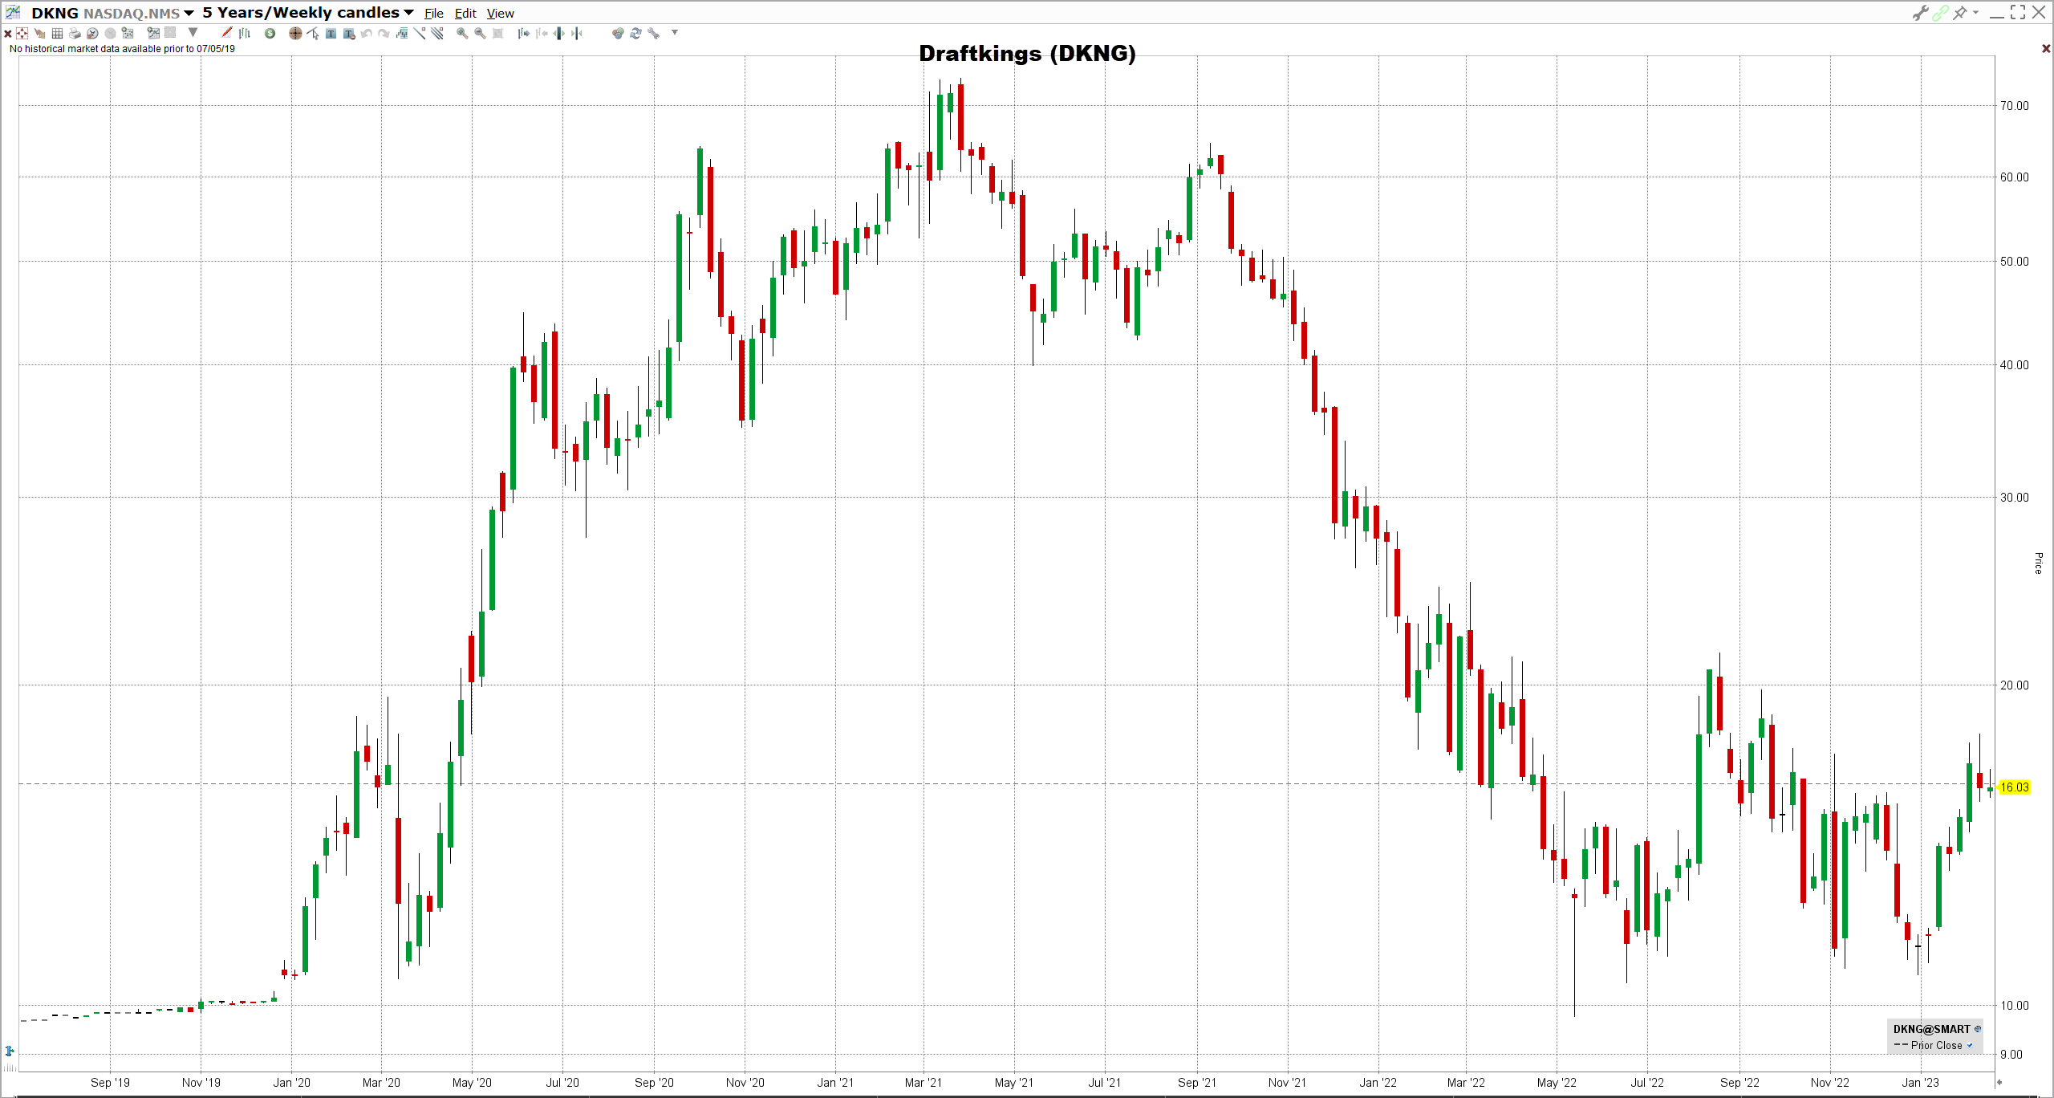Click the Prior Close legend text
Viewport: 2054px width, 1098px height.
pyautogui.click(x=1936, y=1045)
